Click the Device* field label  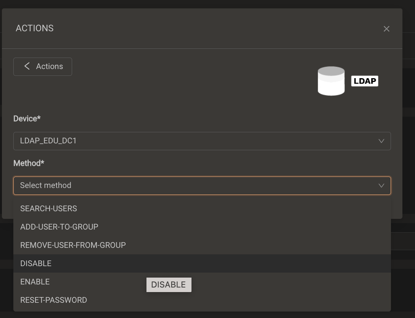(x=27, y=119)
